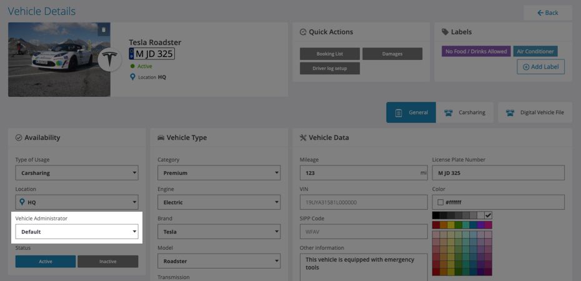Screen dimensions: 581x281
Task: Click the green Active status dot
Action: (132, 66)
